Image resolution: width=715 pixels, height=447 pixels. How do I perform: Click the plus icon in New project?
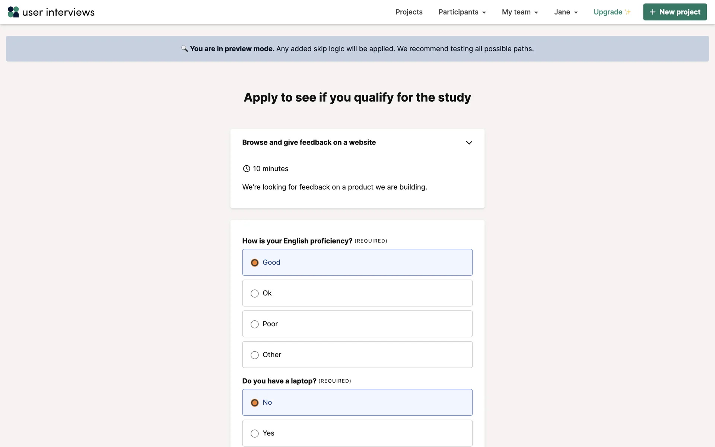tap(652, 12)
